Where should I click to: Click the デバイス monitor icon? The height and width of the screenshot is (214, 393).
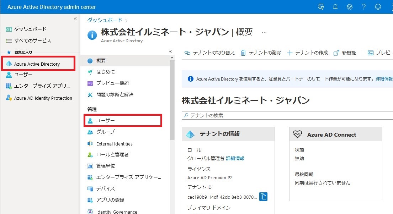click(90, 189)
